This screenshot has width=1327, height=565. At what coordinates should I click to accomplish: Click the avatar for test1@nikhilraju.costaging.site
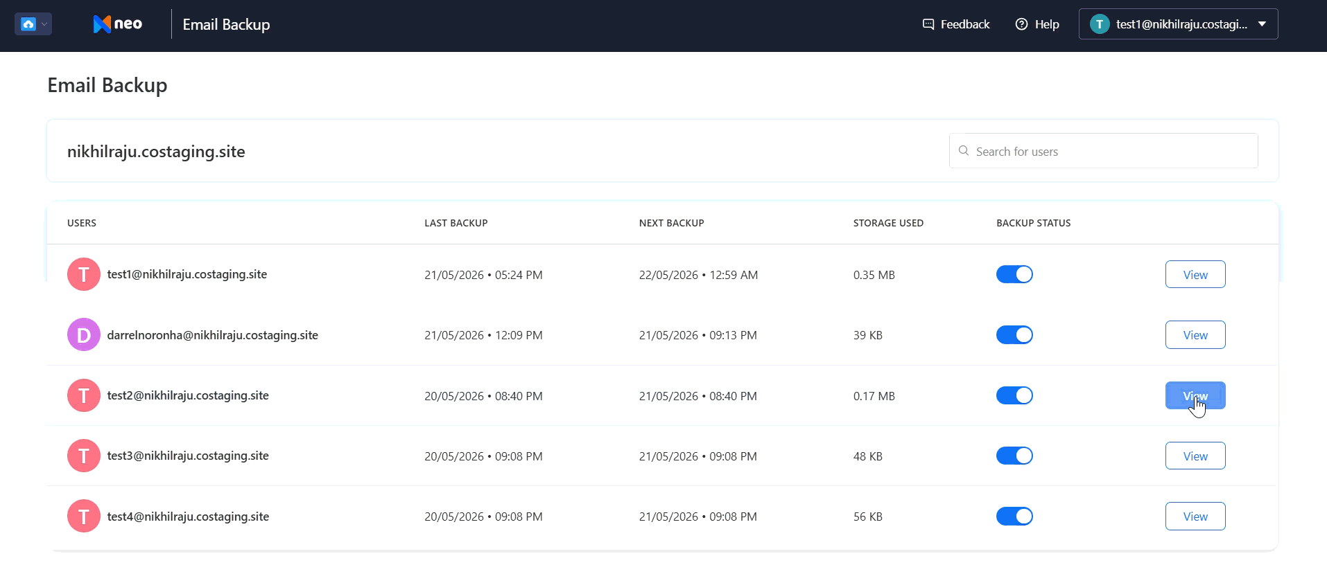tap(84, 274)
